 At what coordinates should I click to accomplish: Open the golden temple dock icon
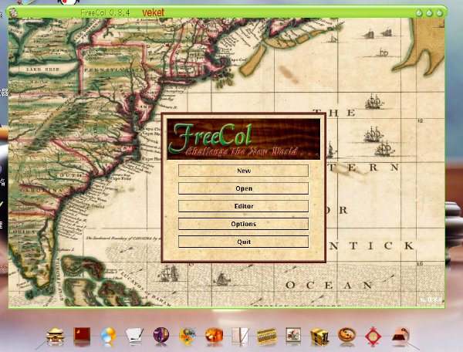pos(56,336)
